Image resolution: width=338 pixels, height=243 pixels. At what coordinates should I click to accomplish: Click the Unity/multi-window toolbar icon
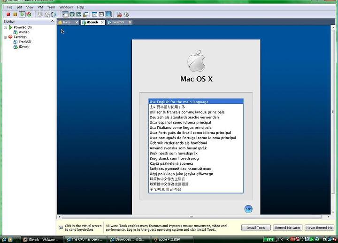85,15
